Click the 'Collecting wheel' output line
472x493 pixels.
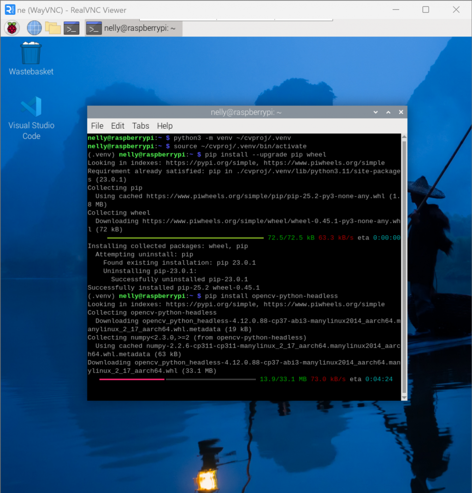119,213
